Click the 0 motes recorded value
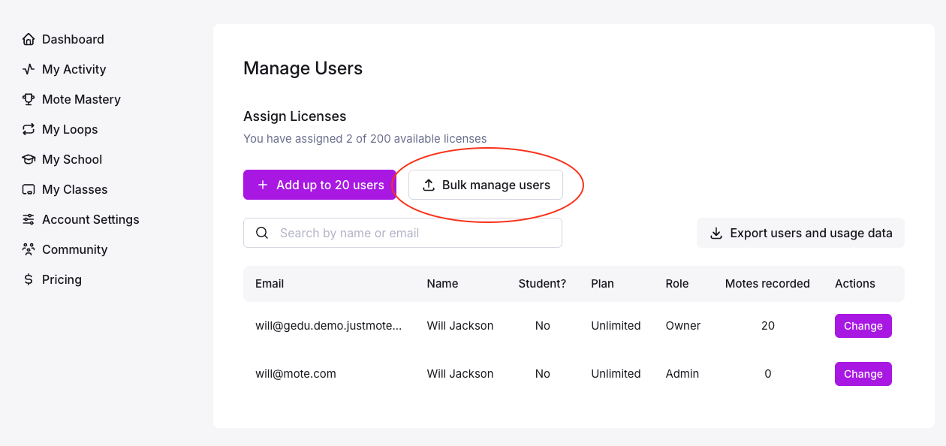Image resolution: width=946 pixels, height=446 pixels. 767,374
